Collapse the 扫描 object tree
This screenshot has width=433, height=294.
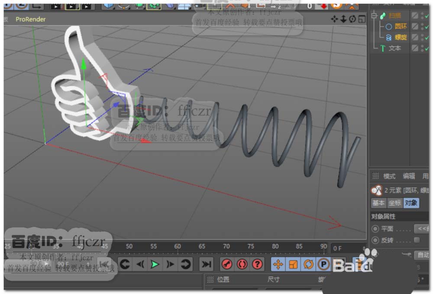374,16
